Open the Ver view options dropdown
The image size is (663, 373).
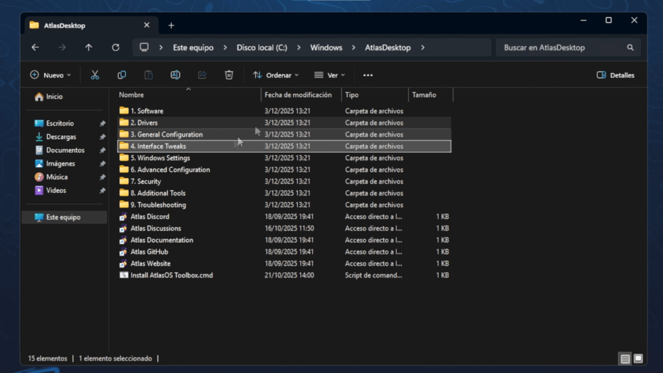pyautogui.click(x=330, y=75)
